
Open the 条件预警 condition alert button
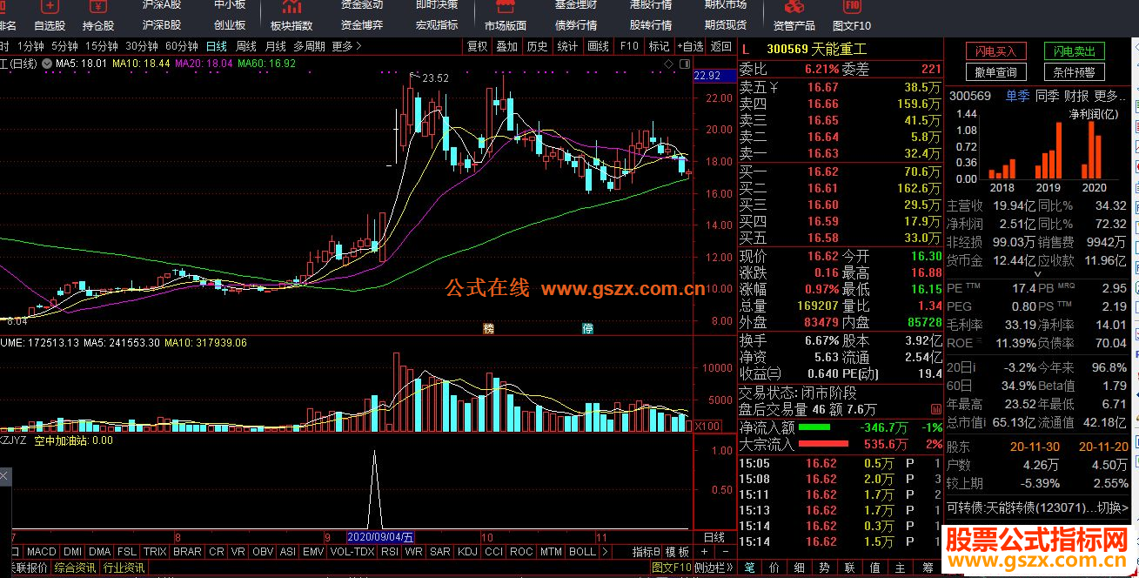[1074, 72]
